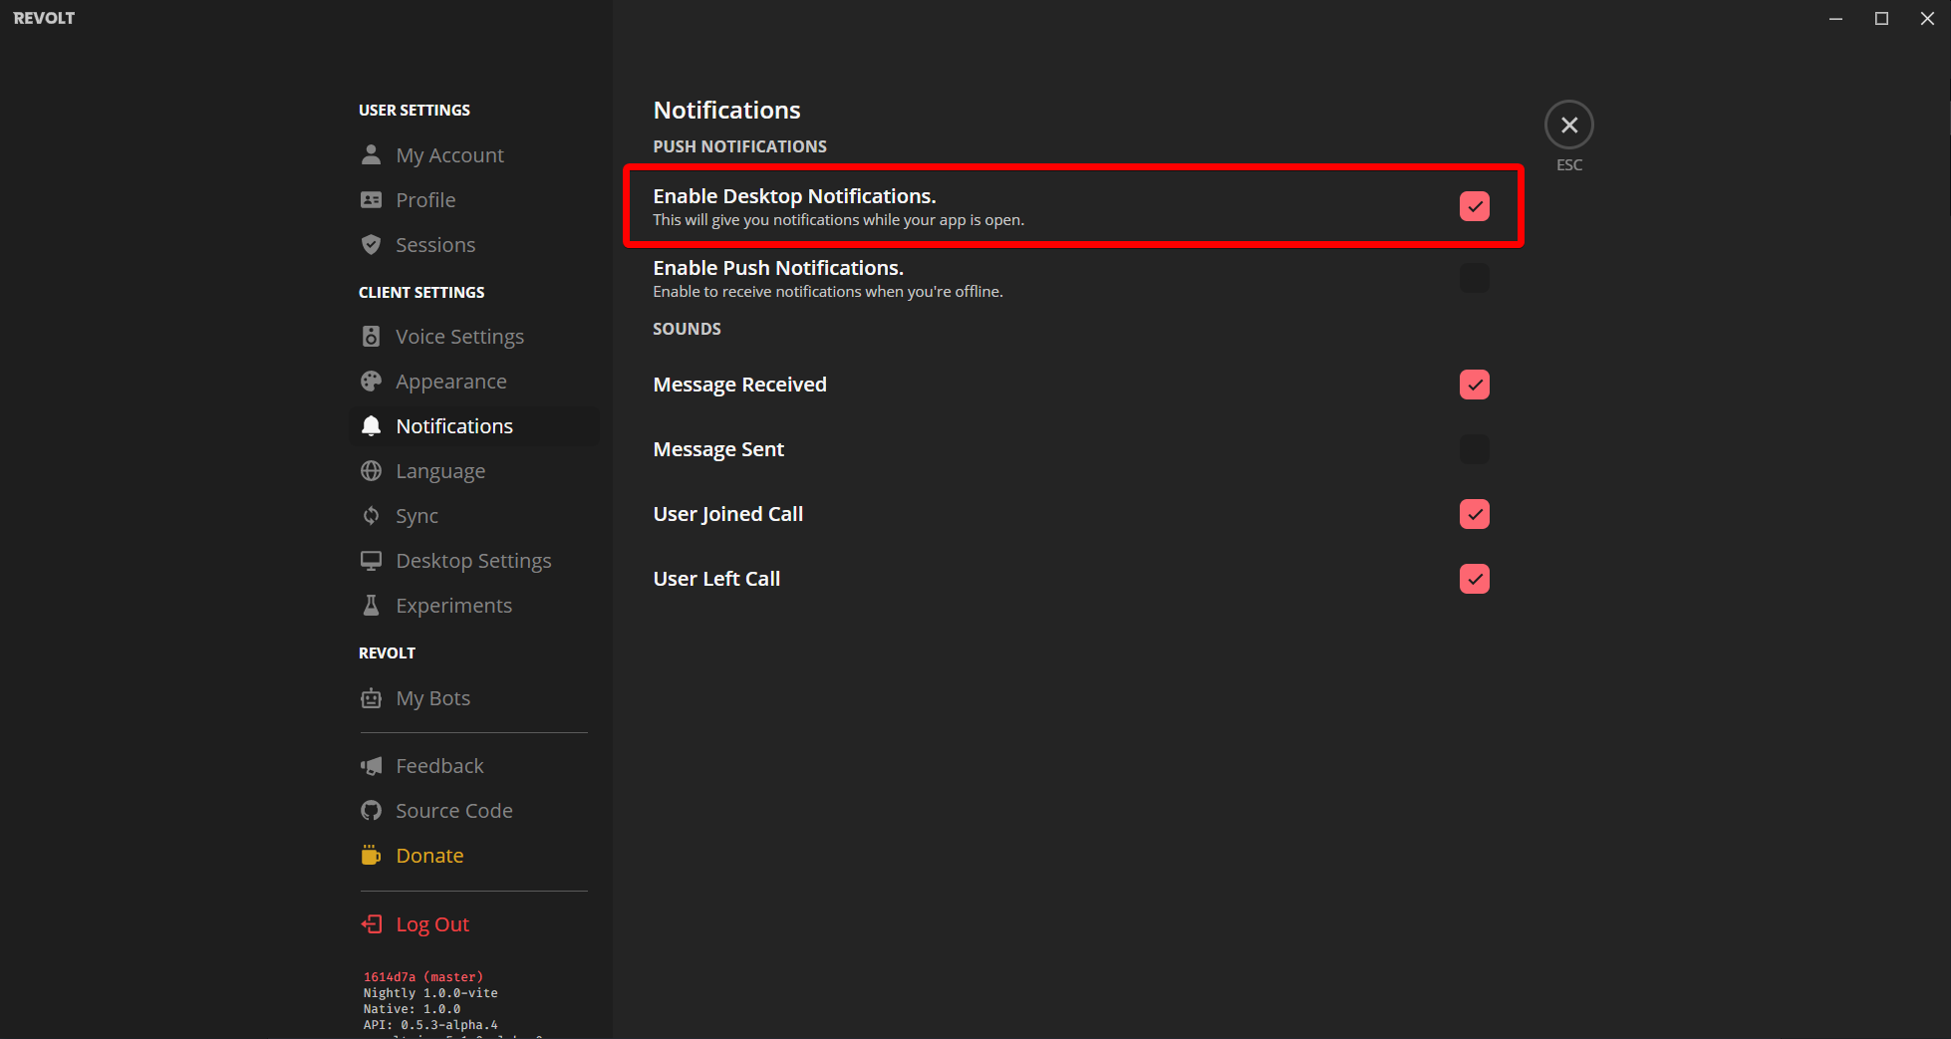Image resolution: width=1951 pixels, height=1039 pixels.
Task: Click the Nightly 1.0.0-vite version text
Action: pos(430,993)
